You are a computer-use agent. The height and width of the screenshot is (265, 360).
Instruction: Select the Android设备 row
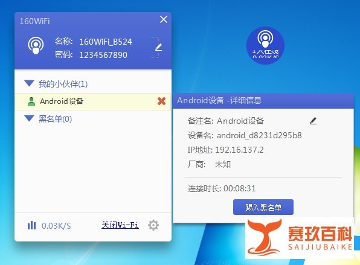point(93,101)
